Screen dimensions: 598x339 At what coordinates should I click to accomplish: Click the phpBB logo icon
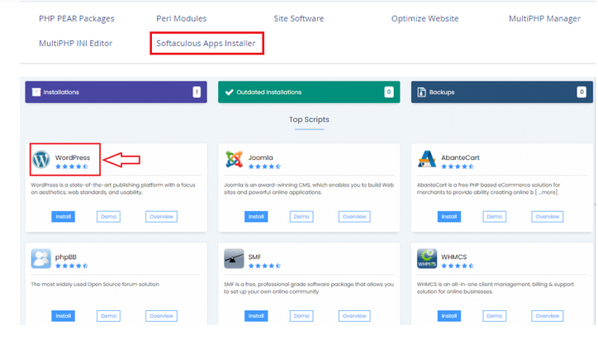40,259
